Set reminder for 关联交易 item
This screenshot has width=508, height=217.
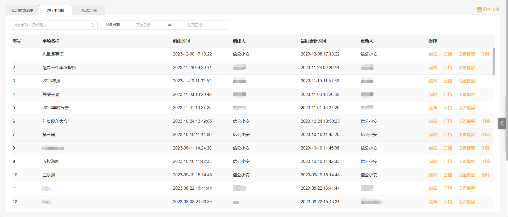[x=467, y=95]
